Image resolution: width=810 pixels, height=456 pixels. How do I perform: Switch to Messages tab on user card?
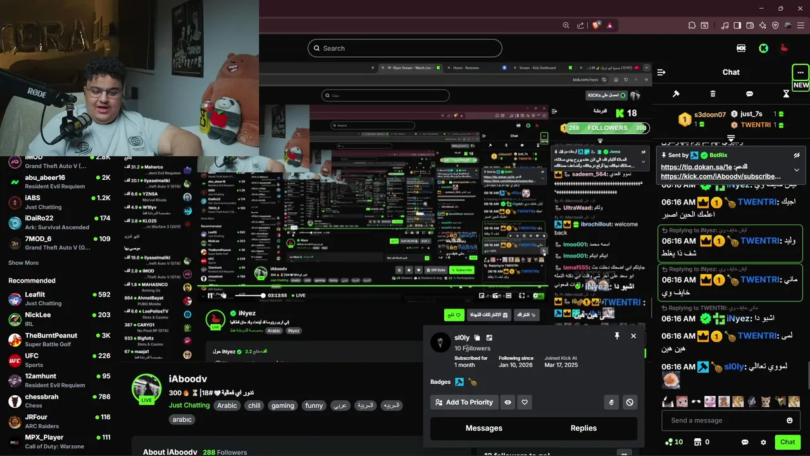pos(483,428)
